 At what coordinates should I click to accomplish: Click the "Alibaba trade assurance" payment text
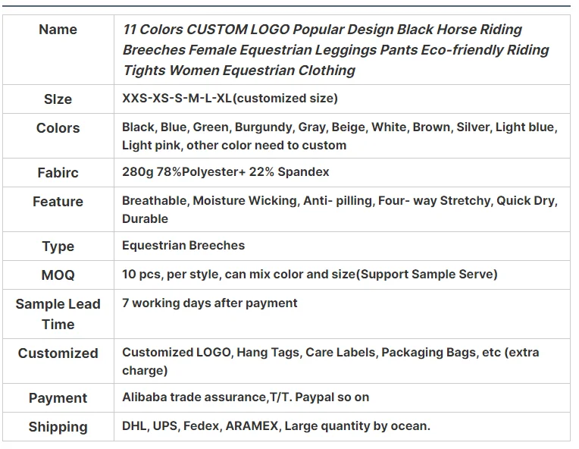pyautogui.click(x=246, y=397)
